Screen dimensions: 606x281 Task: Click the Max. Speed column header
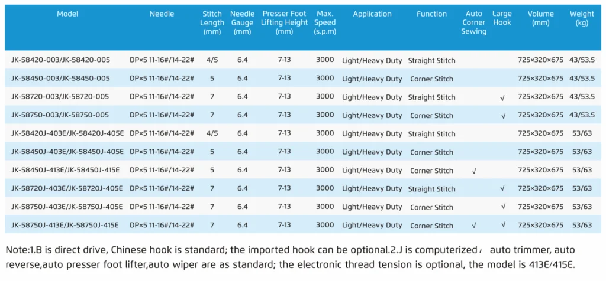coord(325,22)
